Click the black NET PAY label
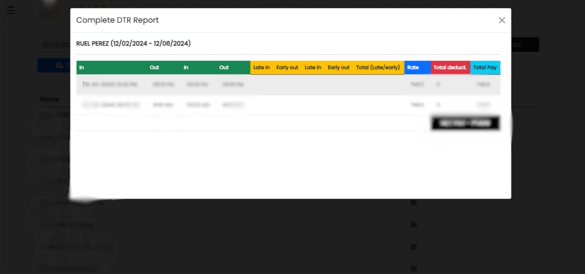585x274 pixels. [465, 123]
